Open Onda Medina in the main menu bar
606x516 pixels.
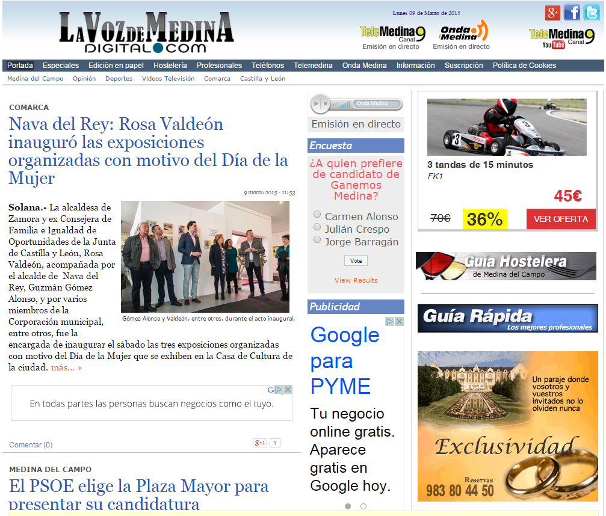365,66
